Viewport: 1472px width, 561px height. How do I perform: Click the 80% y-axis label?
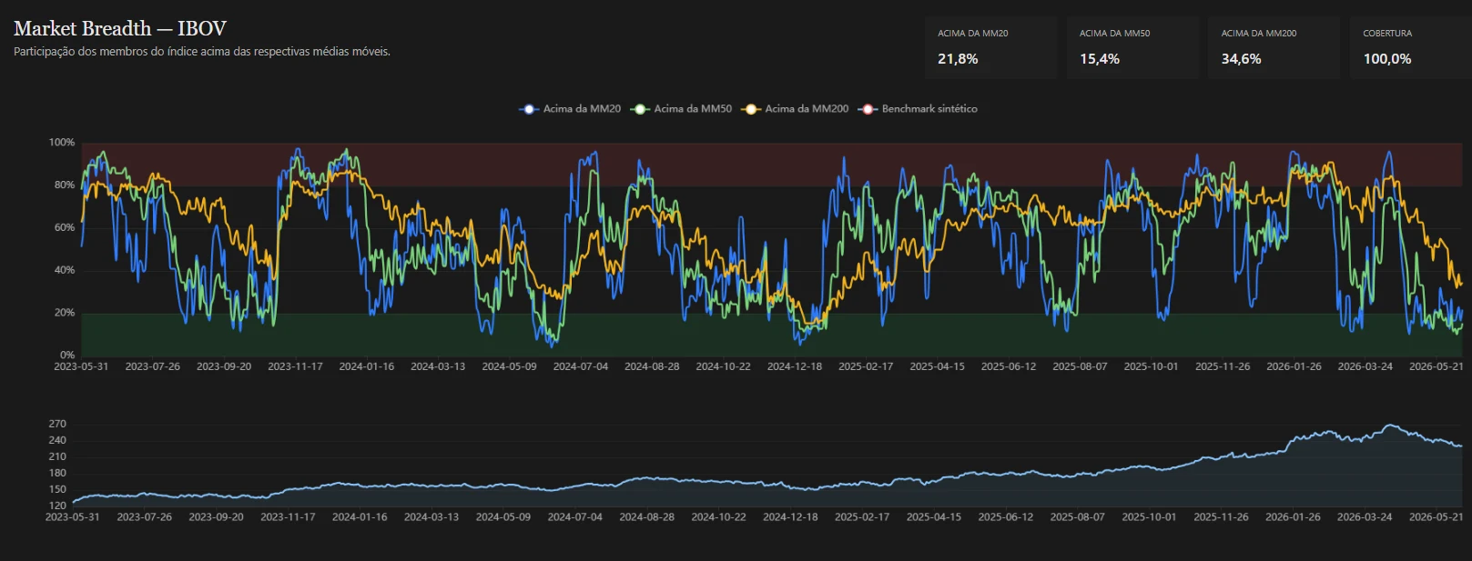click(65, 185)
